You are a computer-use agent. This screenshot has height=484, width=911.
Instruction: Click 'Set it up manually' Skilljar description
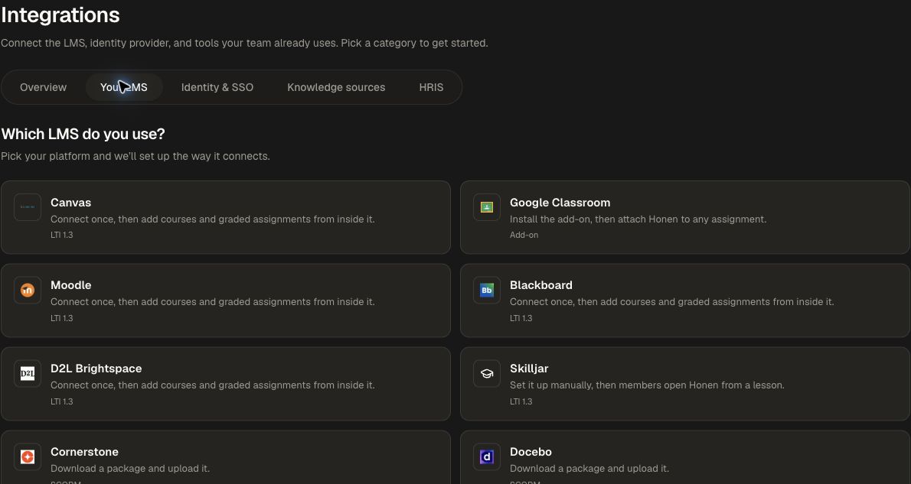647,385
